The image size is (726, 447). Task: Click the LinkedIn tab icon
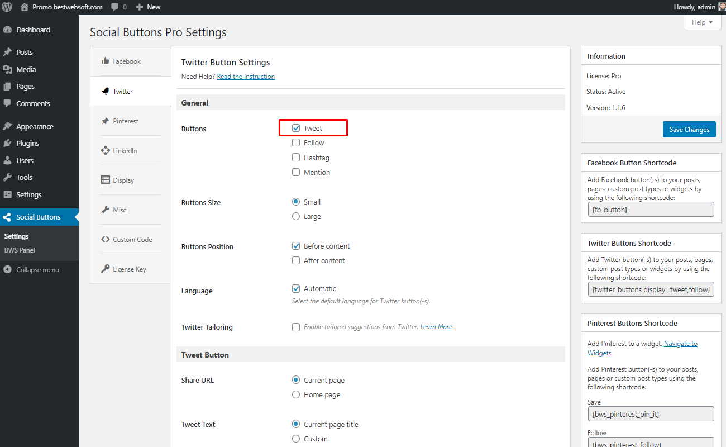point(105,150)
